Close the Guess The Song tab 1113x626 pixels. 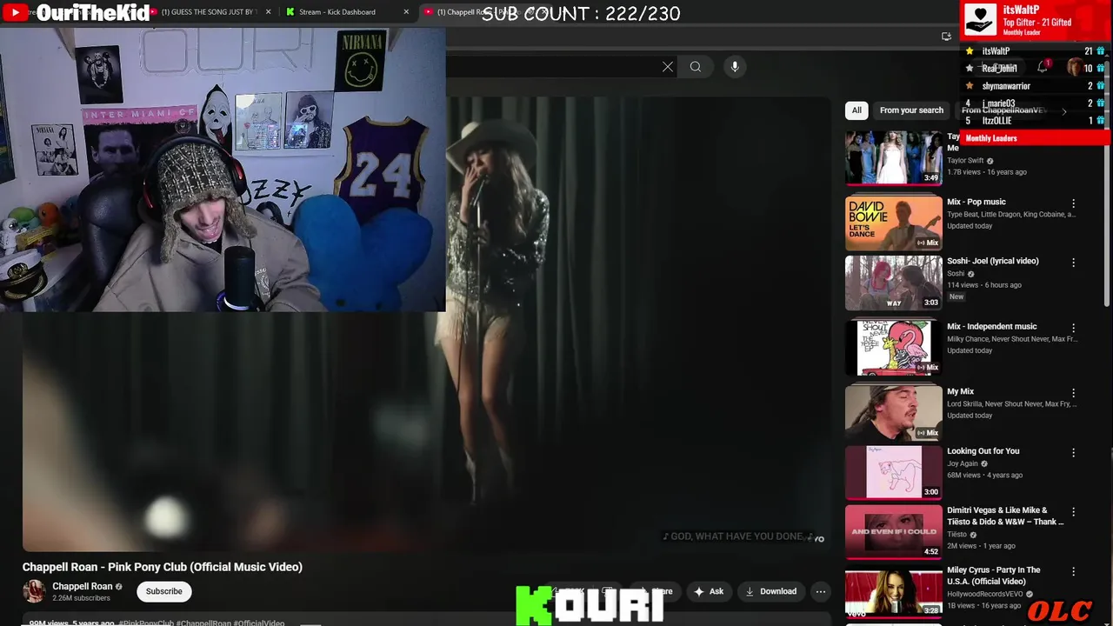pyautogui.click(x=268, y=12)
